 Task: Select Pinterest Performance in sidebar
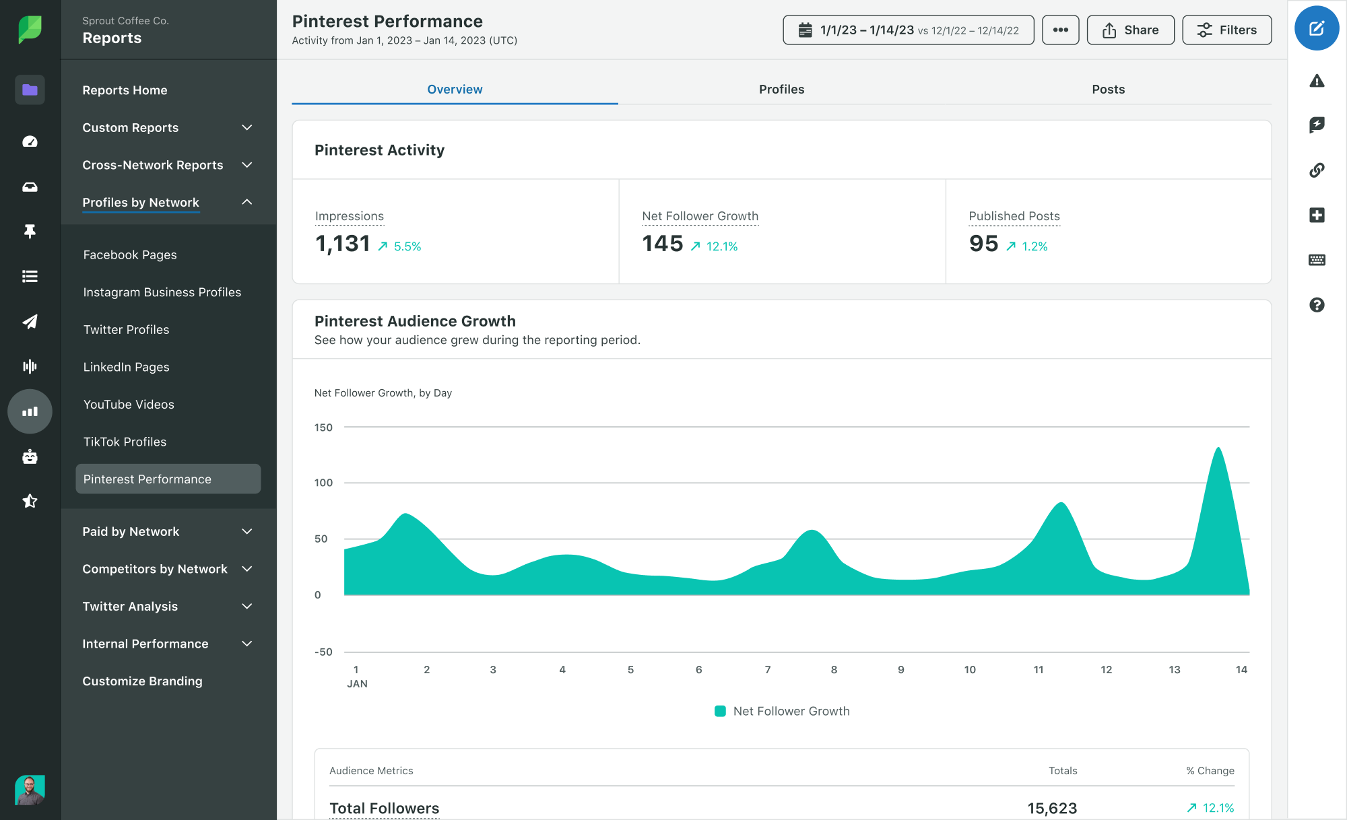(168, 479)
